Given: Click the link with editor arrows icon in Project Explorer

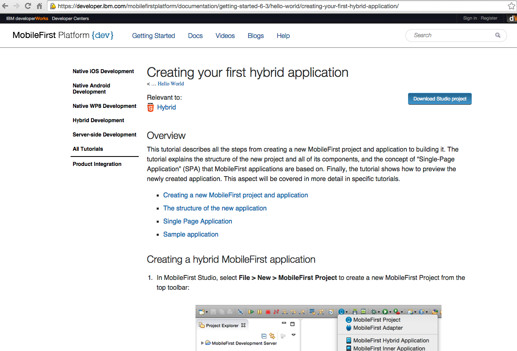Looking at the screenshot, I should click(272, 336).
